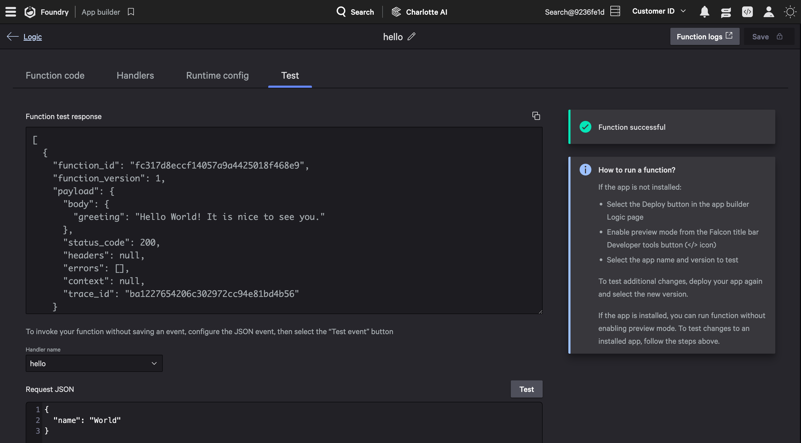Viewport: 801px width, 443px height.
Task: Open the notifications bell
Action: (x=704, y=12)
